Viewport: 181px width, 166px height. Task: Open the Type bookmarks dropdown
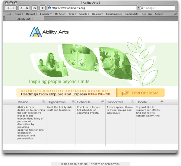(x=72, y=14)
